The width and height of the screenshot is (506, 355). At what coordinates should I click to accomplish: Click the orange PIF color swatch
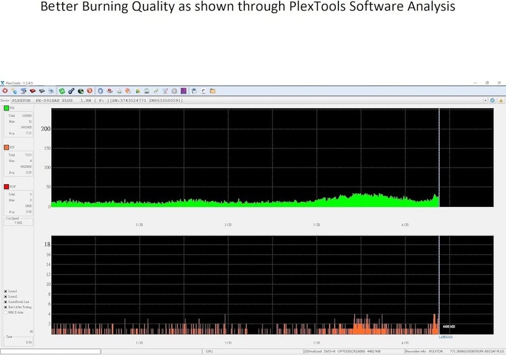(x=6, y=147)
